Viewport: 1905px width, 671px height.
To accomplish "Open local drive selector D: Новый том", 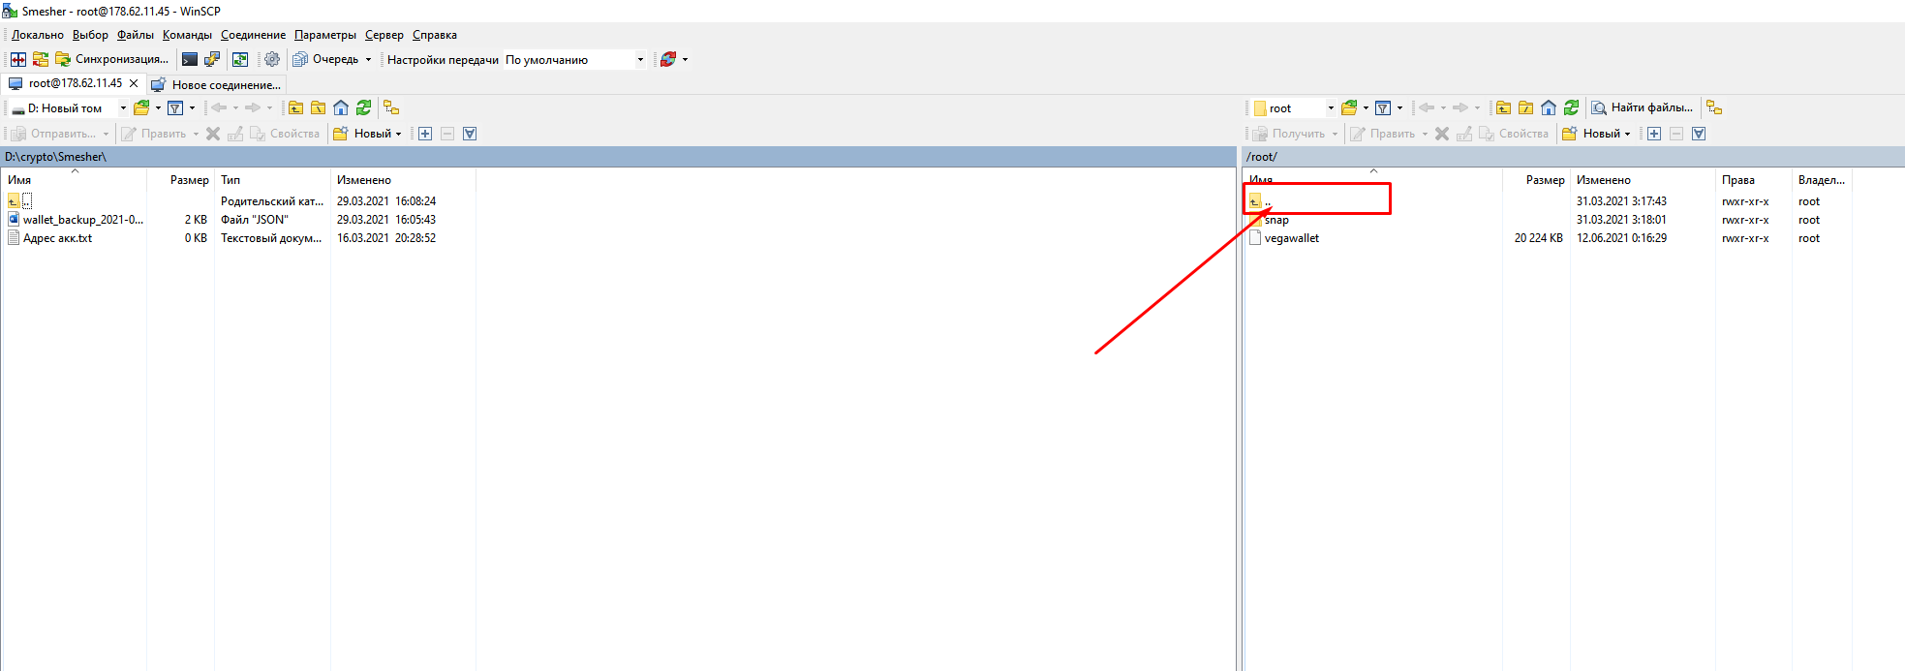I will point(69,107).
